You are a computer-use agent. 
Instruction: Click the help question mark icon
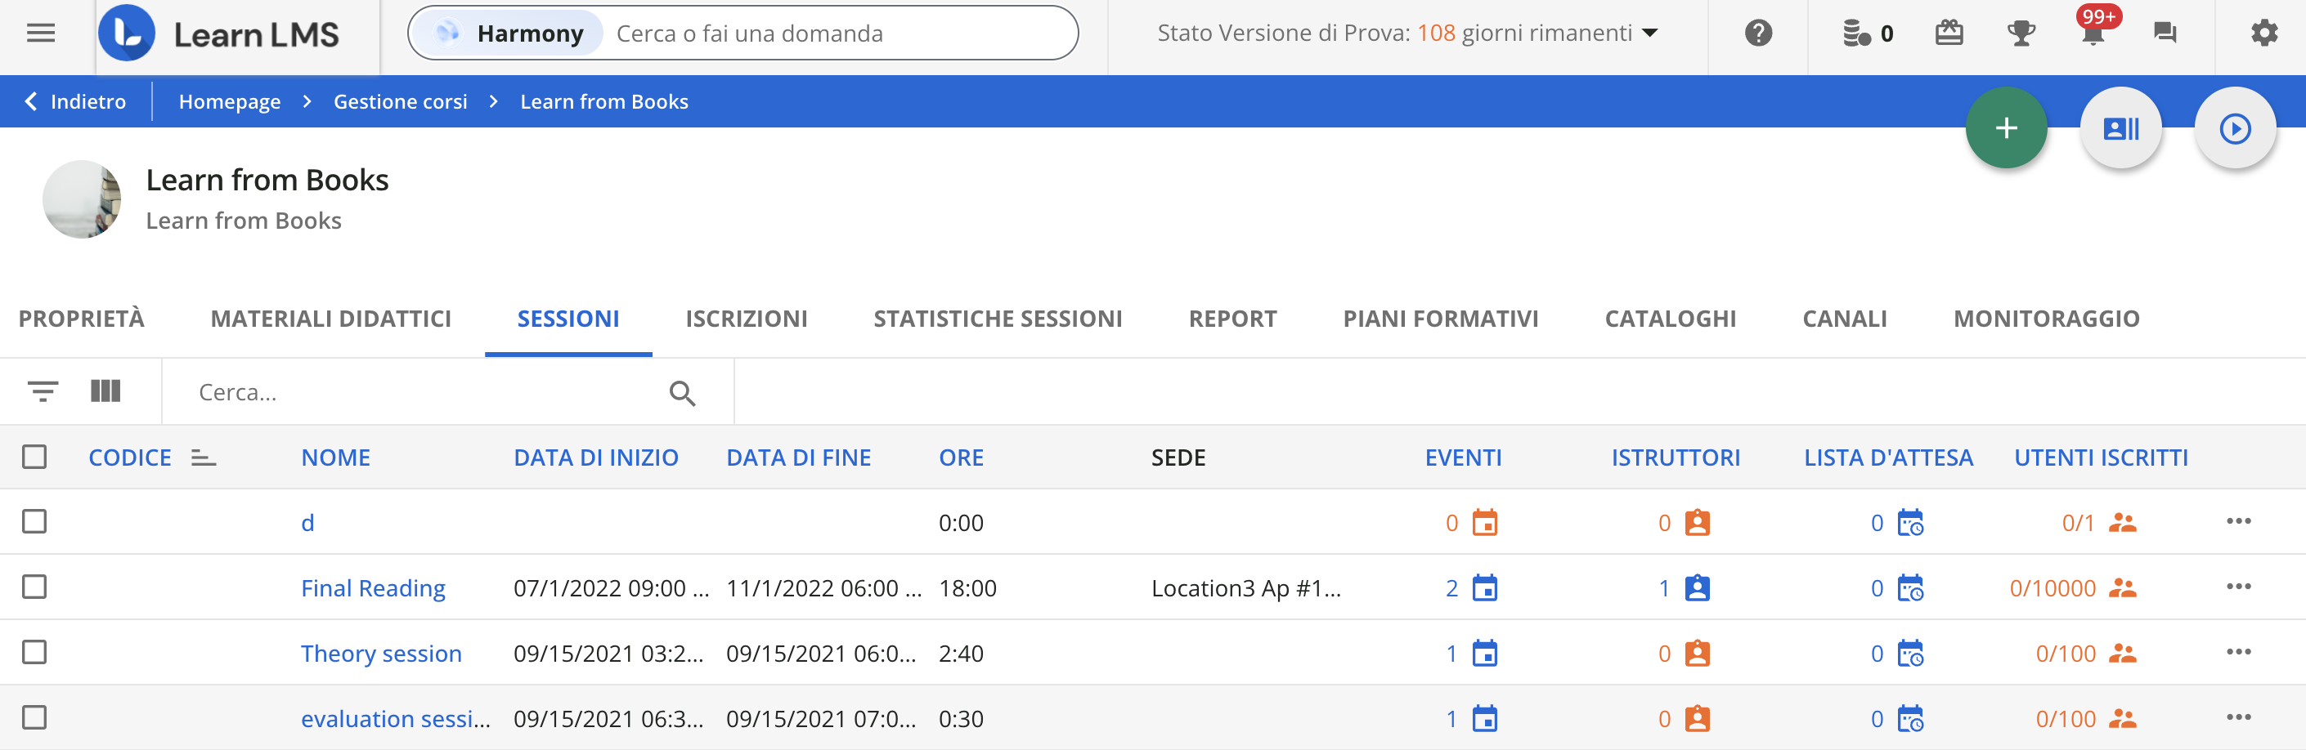click(1757, 34)
